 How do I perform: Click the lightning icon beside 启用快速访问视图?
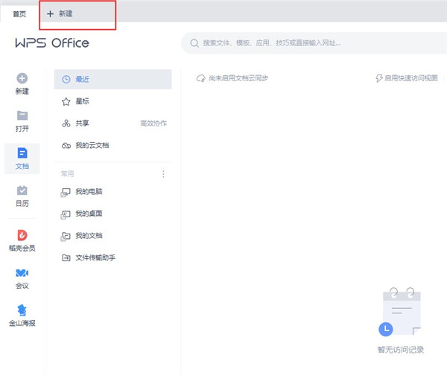[379, 78]
